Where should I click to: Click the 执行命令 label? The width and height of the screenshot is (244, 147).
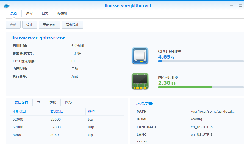pos(20,77)
